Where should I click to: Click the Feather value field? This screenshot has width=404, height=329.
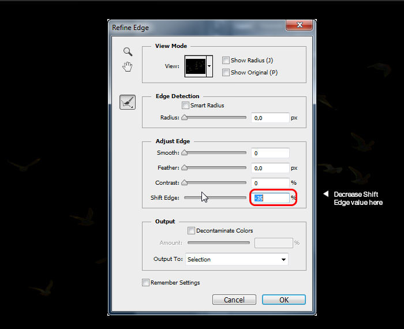pos(270,168)
